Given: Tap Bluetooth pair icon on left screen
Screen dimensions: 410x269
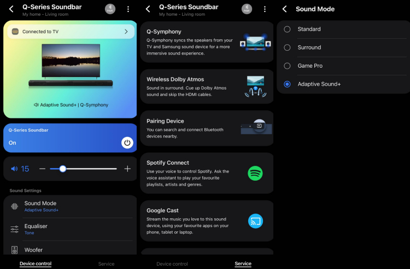Looking at the screenshot, I should [110, 9].
